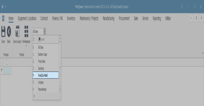204x106 pixels.
Task: Click the application logo beside Home tab
Action: pyautogui.click(x=3, y=18)
